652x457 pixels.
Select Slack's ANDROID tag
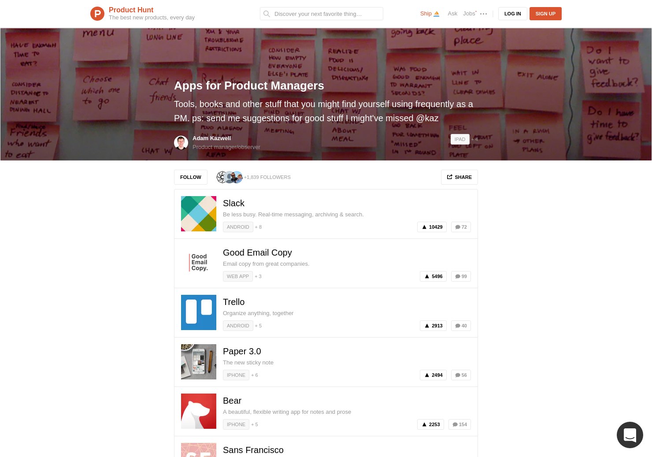pyautogui.click(x=238, y=227)
